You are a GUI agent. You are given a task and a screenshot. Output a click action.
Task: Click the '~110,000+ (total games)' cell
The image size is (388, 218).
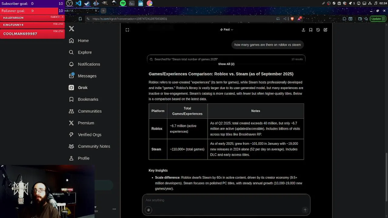pos(187,149)
